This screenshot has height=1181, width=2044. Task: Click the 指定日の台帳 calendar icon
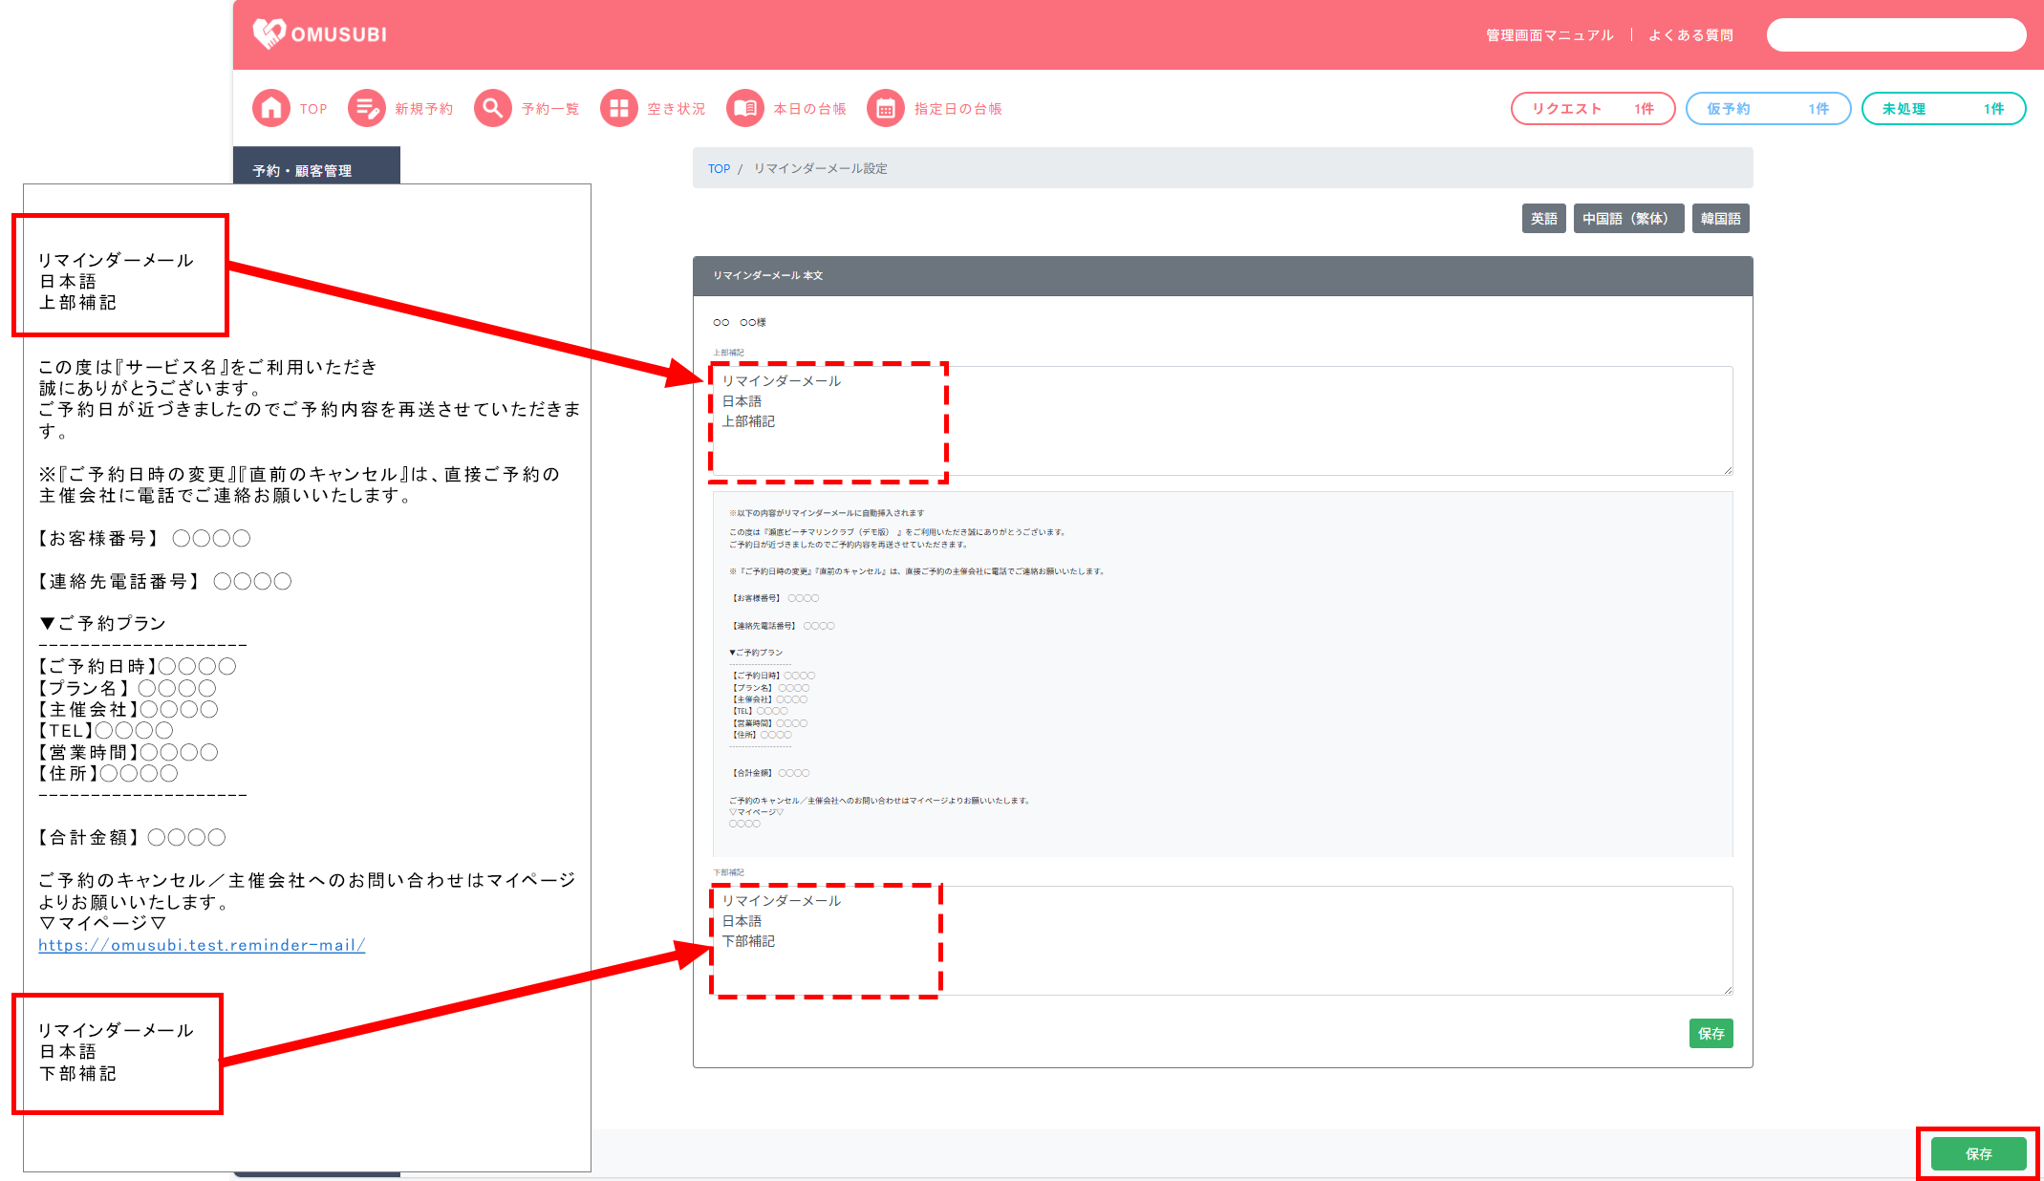pyautogui.click(x=886, y=108)
